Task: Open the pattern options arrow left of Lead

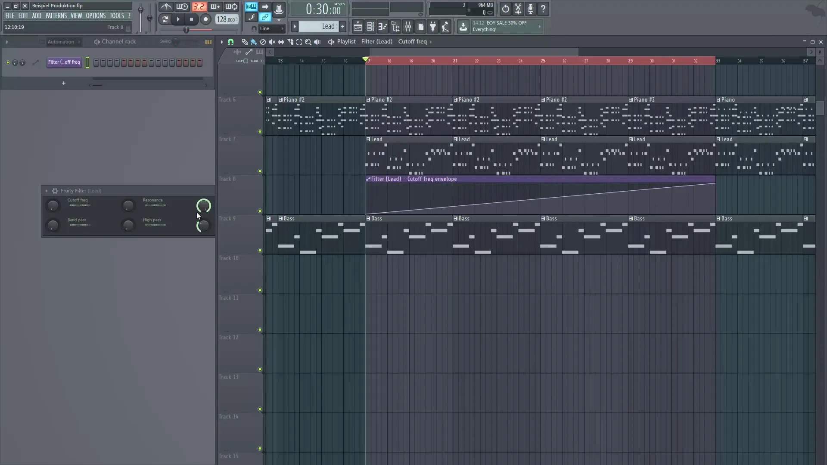Action: point(295,27)
